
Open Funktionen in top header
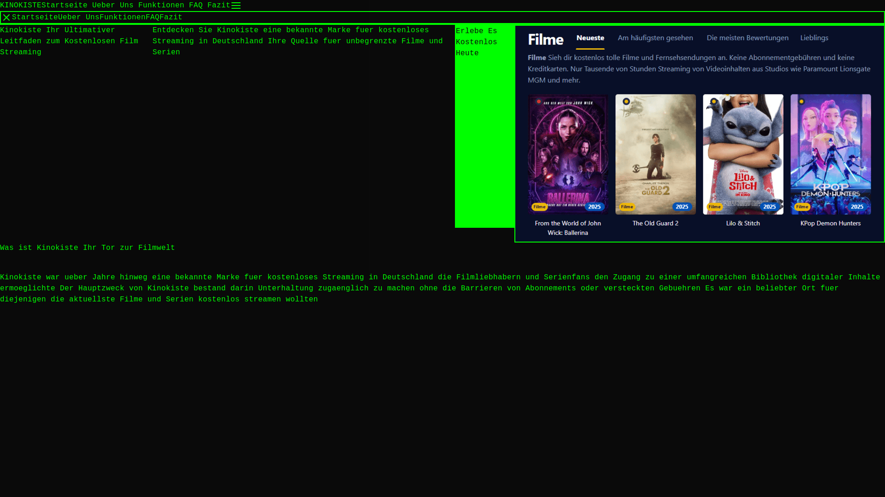(161, 6)
